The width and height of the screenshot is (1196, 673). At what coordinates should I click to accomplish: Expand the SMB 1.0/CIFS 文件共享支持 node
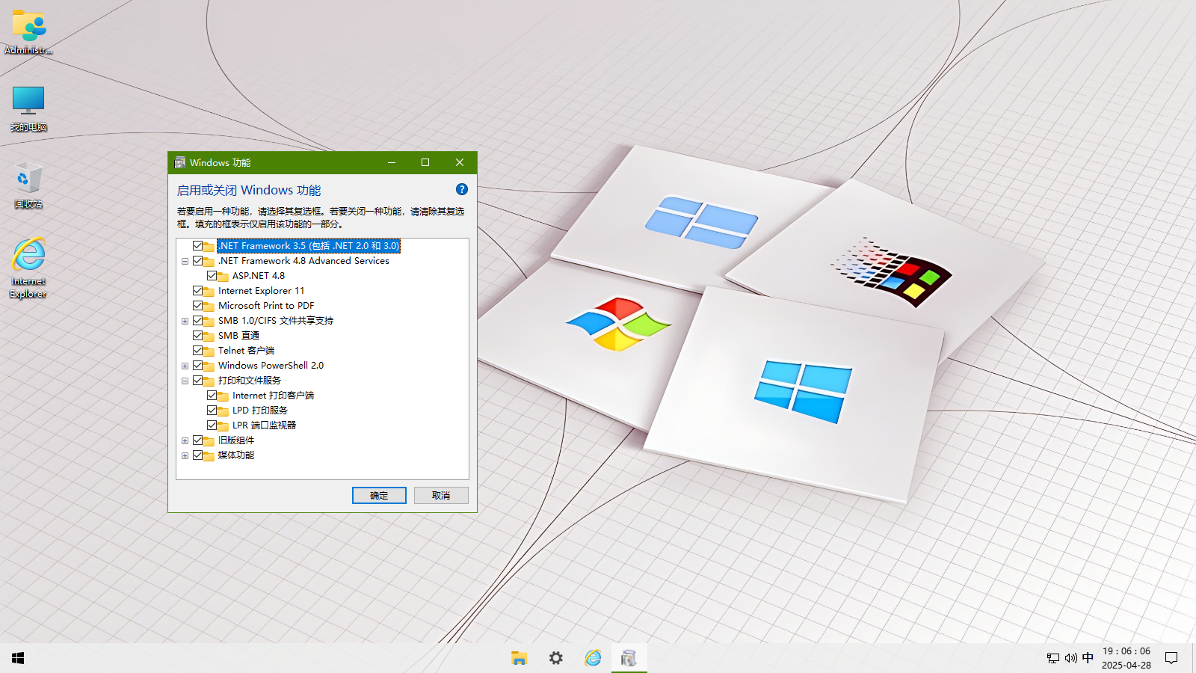tap(185, 321)
